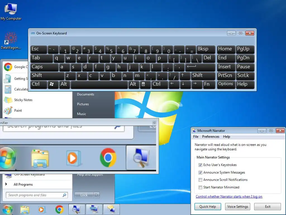Click the Pause key on the keyboard
This screenshot has height=215, width=286.
[245, 67]
